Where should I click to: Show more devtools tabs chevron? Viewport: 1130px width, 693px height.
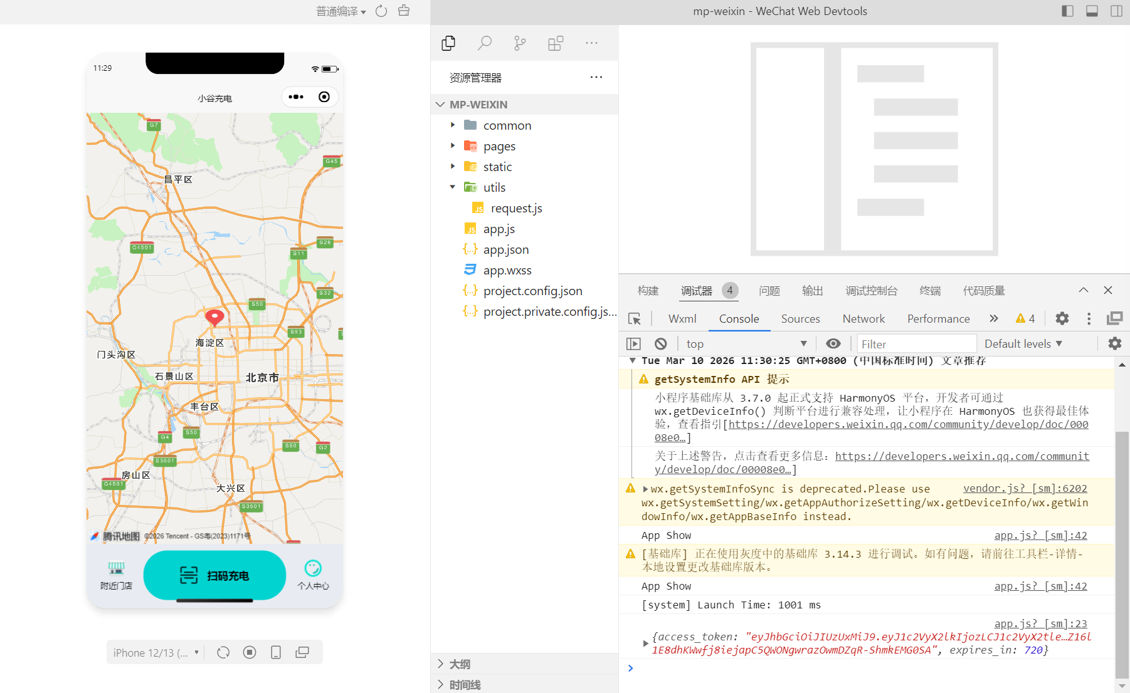coord(994,318)
